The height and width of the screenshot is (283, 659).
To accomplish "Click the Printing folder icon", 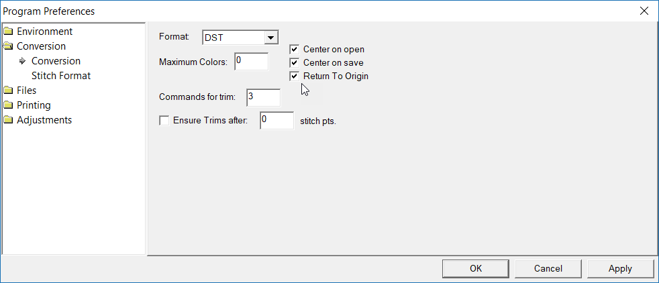I will [x=8, y=105].
